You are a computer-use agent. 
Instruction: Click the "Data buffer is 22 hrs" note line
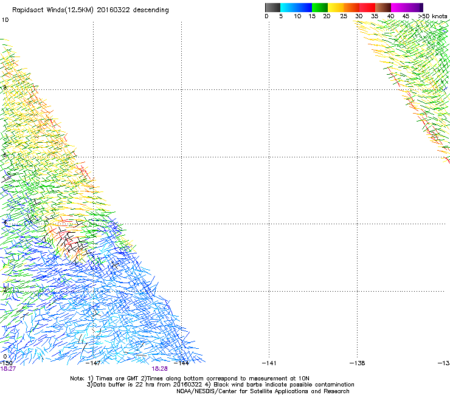coord(220,385)
